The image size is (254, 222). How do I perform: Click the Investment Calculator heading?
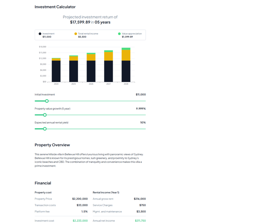click(55, 7)
